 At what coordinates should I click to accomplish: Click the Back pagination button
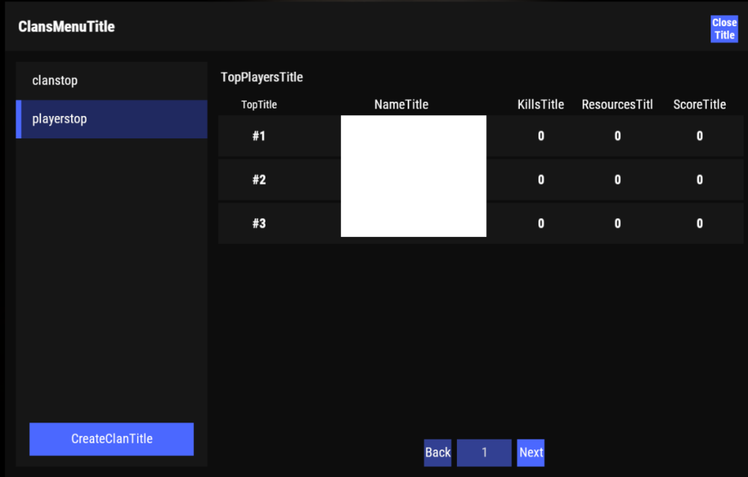[438, 452]
